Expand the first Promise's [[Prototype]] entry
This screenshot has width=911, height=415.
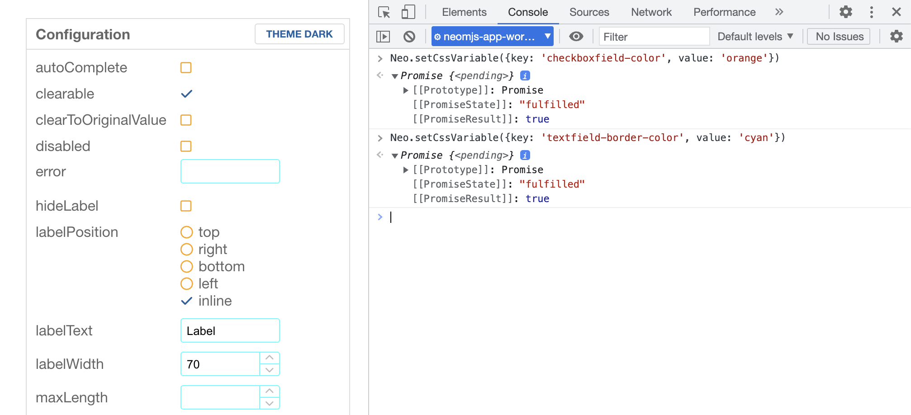point(406,90)
